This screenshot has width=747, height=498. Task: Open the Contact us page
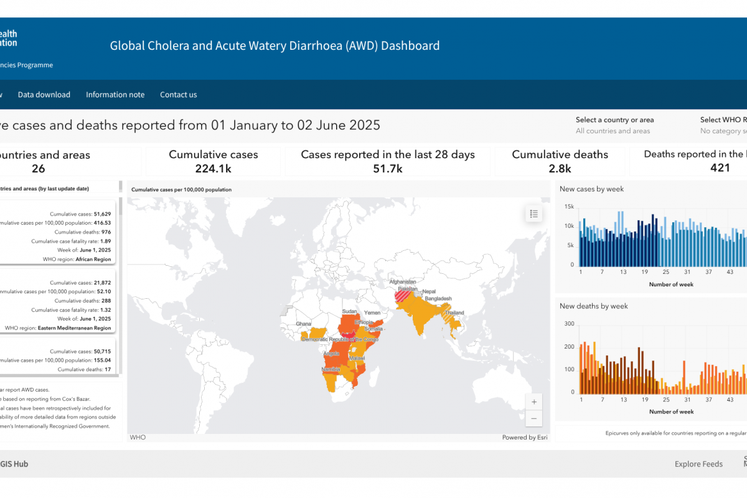point(178,95)
